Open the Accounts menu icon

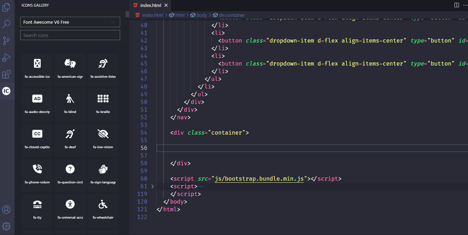point(6,210)
